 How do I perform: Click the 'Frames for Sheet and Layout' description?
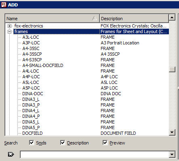[134, 31]
